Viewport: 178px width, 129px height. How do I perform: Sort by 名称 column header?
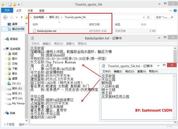pyautogui.click(x=35, y=24)
